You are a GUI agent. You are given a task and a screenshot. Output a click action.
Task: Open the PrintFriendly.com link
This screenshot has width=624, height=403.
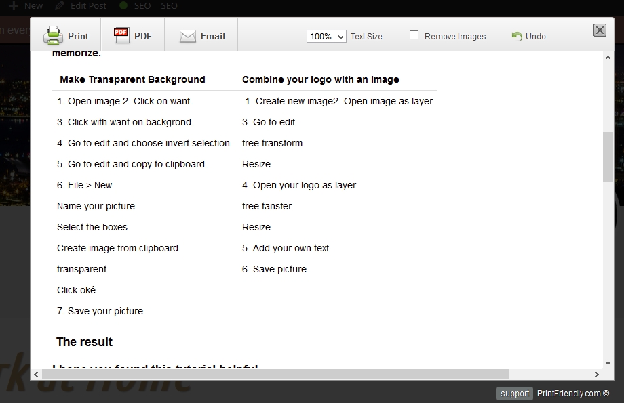point(570,393)
